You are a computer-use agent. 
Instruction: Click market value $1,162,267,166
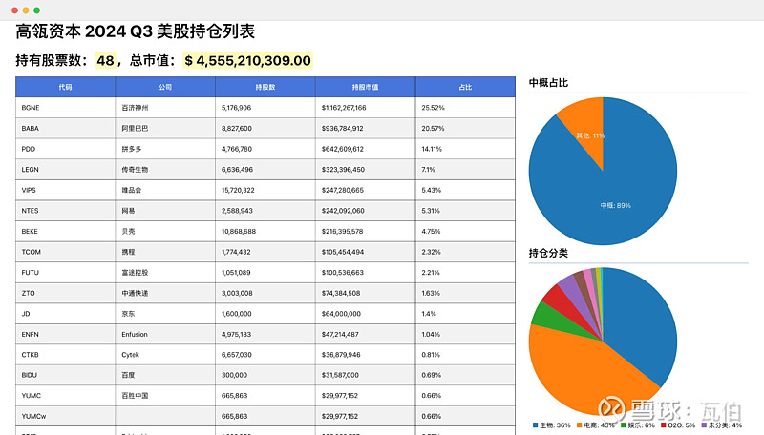[344, 108]
